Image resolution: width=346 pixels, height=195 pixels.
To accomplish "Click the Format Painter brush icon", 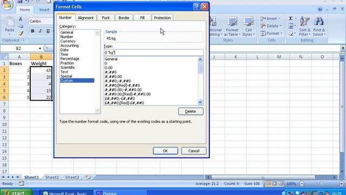I will click(21, 34).
